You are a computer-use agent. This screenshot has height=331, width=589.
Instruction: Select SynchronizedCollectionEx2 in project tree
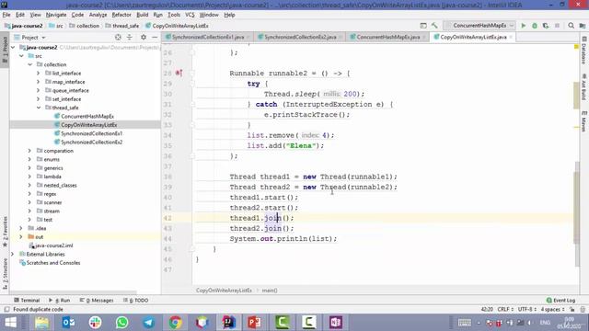[x=91, y=143]
